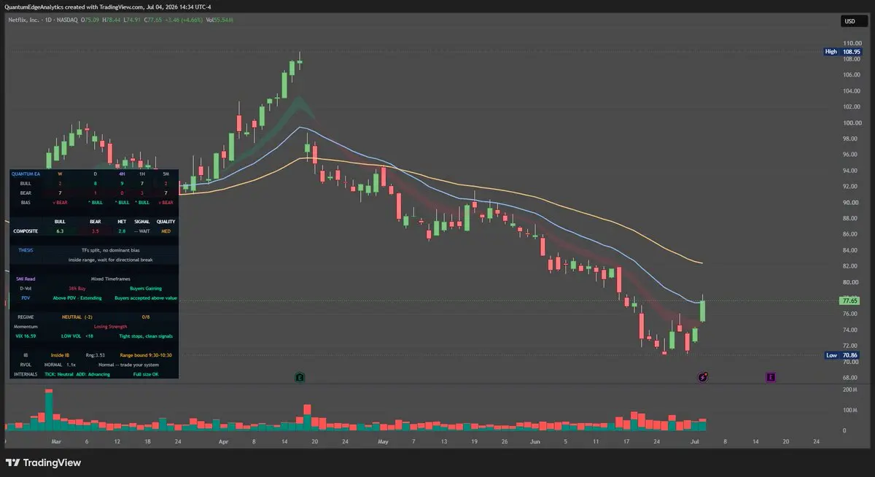
Task: Click the '-- WAIT' signal cell
Action: tap(142, 231)
